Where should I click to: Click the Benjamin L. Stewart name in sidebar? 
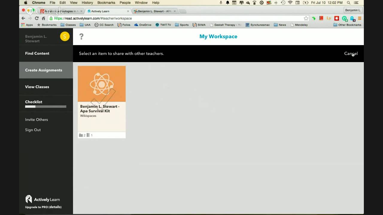[x=36, y=39]
